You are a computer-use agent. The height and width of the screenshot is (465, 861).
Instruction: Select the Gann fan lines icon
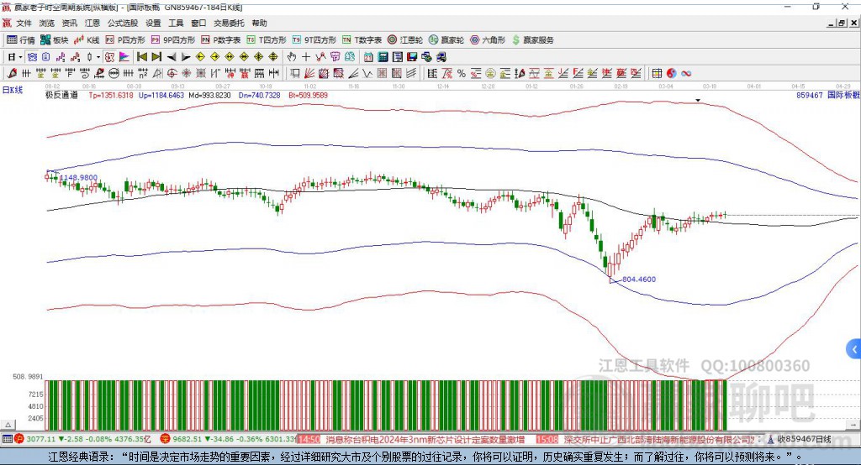[309, 73]
